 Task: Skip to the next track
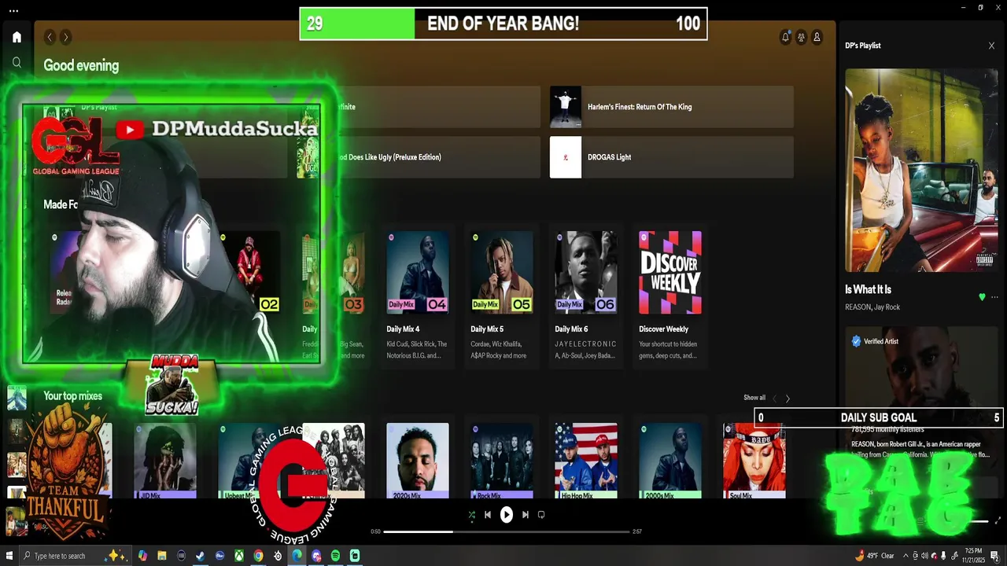tap(526, 515)
